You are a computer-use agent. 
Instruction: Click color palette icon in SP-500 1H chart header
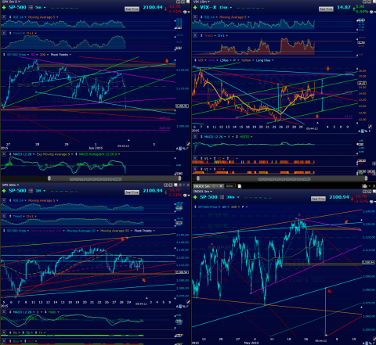tap(185, 195)
